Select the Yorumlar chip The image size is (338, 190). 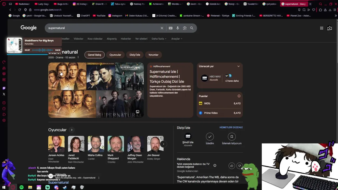pyautogui.click(x=153, y=55)
